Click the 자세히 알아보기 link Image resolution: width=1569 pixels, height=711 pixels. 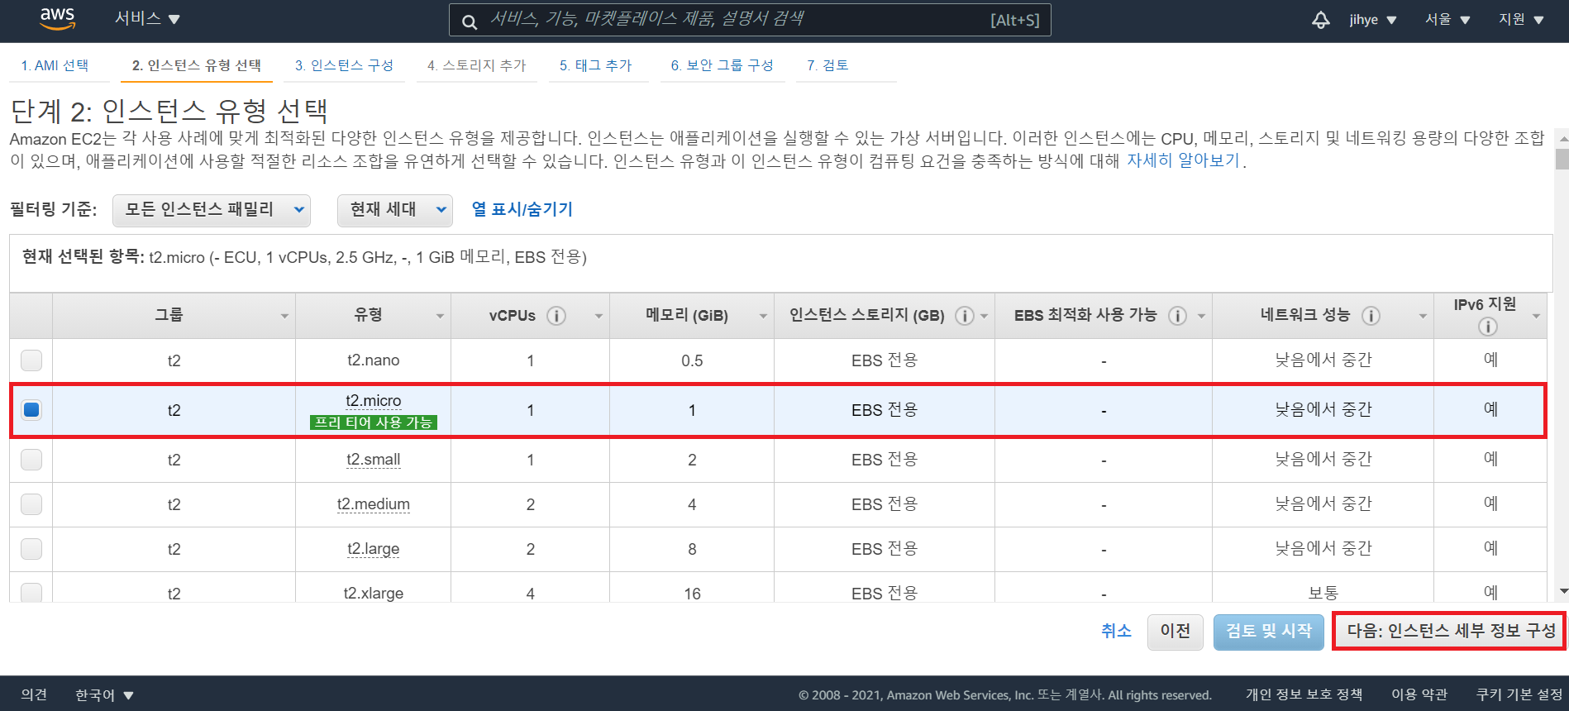[x=1184, y=160]
